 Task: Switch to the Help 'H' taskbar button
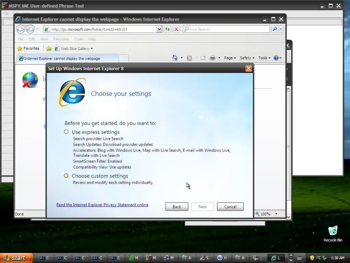[x=222, y=258]
